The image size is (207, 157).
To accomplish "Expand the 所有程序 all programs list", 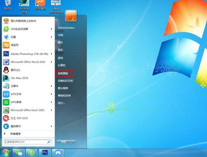I will pos(28,134).
